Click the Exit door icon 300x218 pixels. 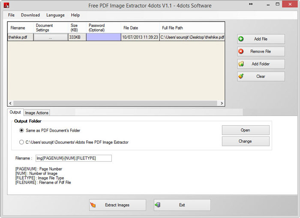pyautogui.click(x=158, y=205)
